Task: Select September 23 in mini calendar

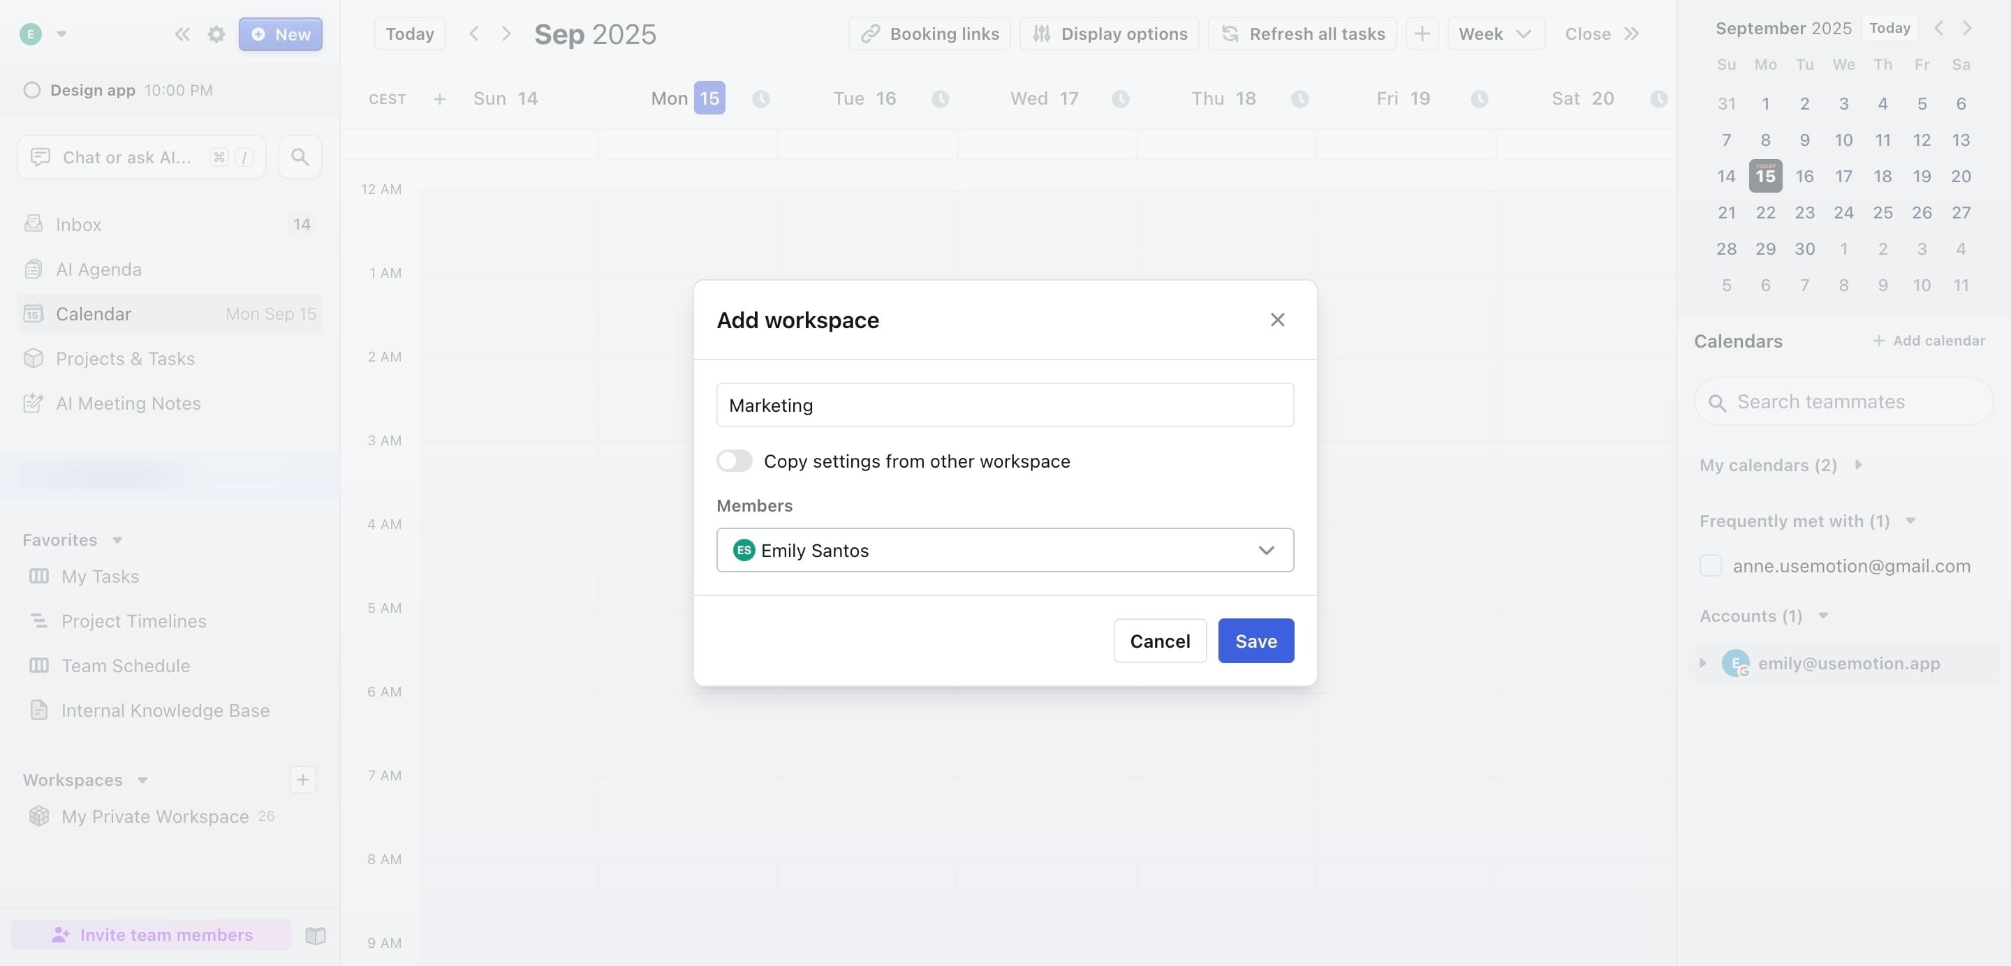Action: tap(1804, 212)
